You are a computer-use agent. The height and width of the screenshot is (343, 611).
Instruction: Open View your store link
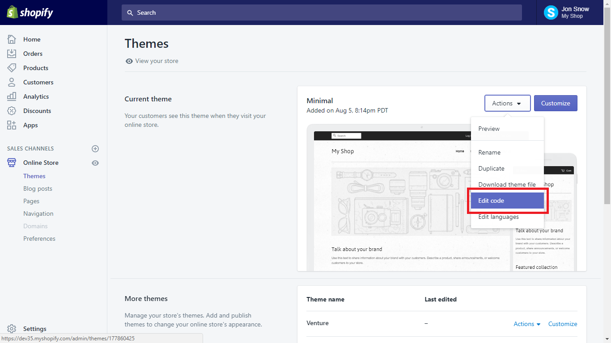pyautogui.click(x=157, y=61)
